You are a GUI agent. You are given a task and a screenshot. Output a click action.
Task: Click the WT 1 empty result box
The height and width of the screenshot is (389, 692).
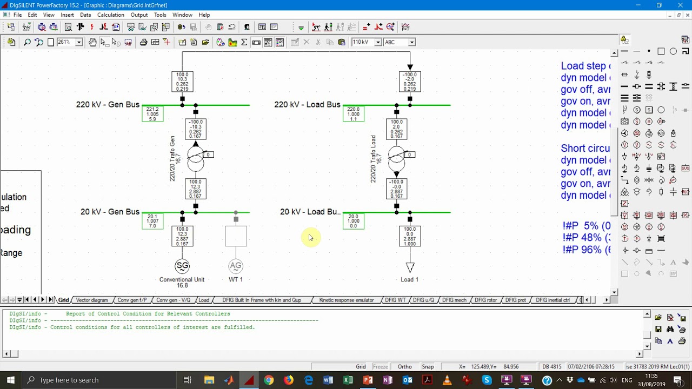point(236,236)
